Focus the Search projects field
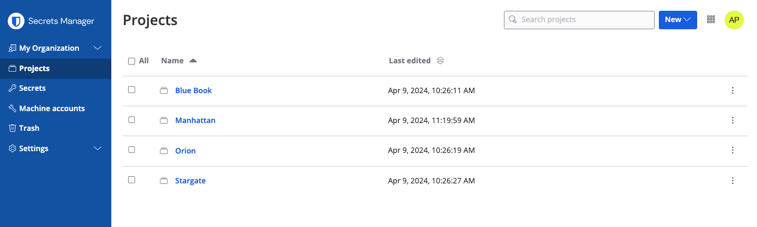The width and height of the screenshot is (757, 227). point(579,20)
